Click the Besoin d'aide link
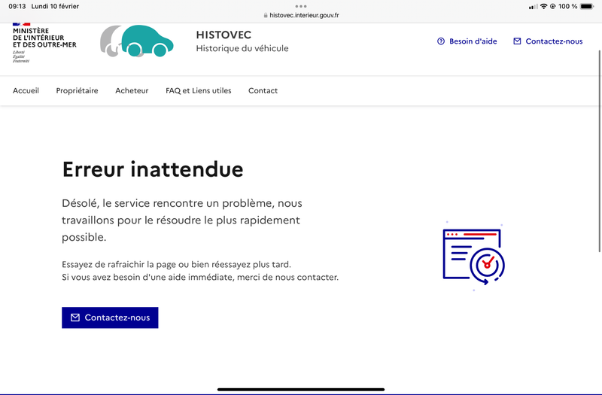 [467, 41]
